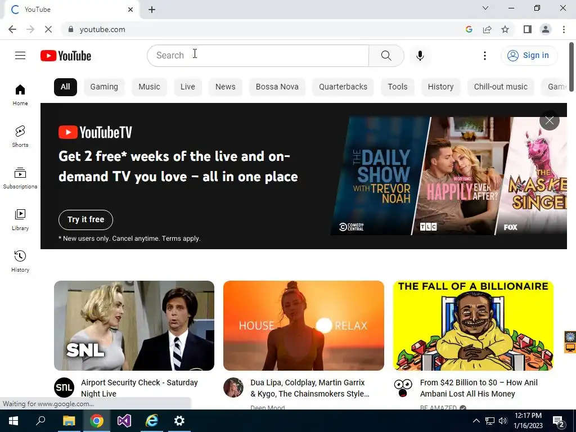Open From $42 Billion to $0 title
The image size is (576, 432).
(x=479, y=388)
